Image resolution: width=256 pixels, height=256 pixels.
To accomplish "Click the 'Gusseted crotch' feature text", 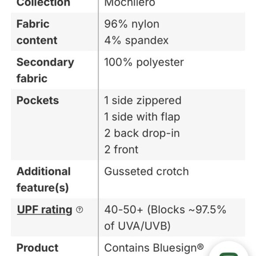I will pyautogui.click(x=147, y=171).
